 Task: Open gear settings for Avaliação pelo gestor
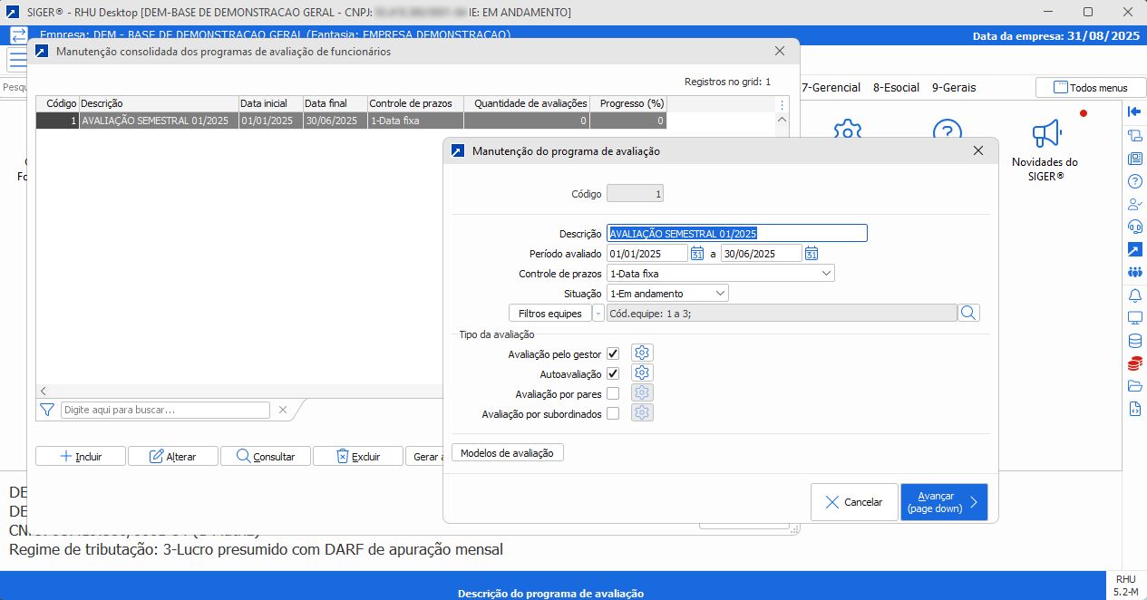coord(642,353)
